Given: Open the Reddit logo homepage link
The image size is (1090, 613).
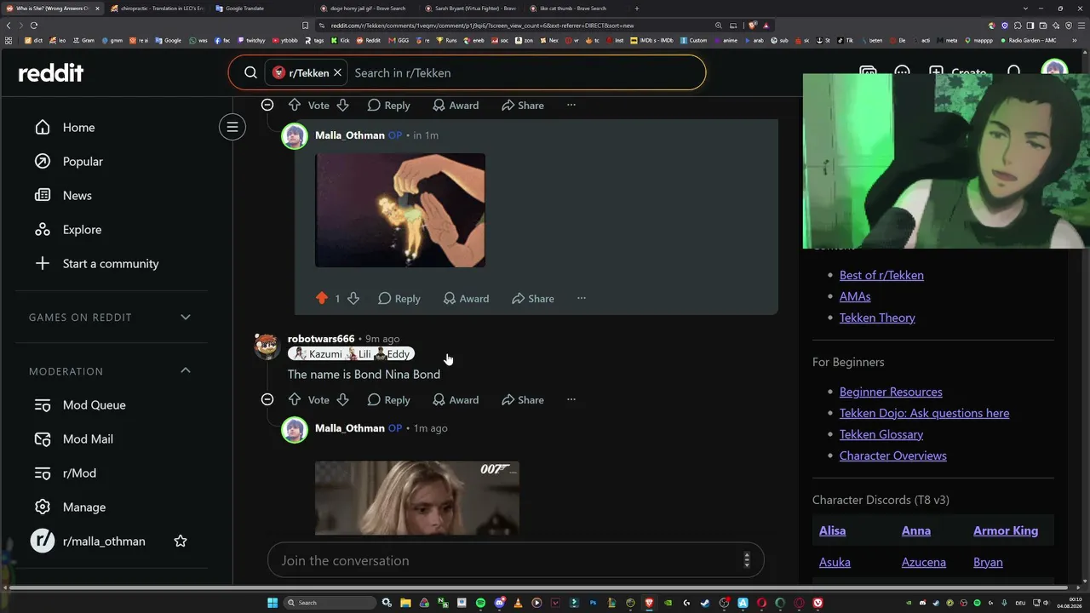Looking at the screenshot, I should click(51, 72).
